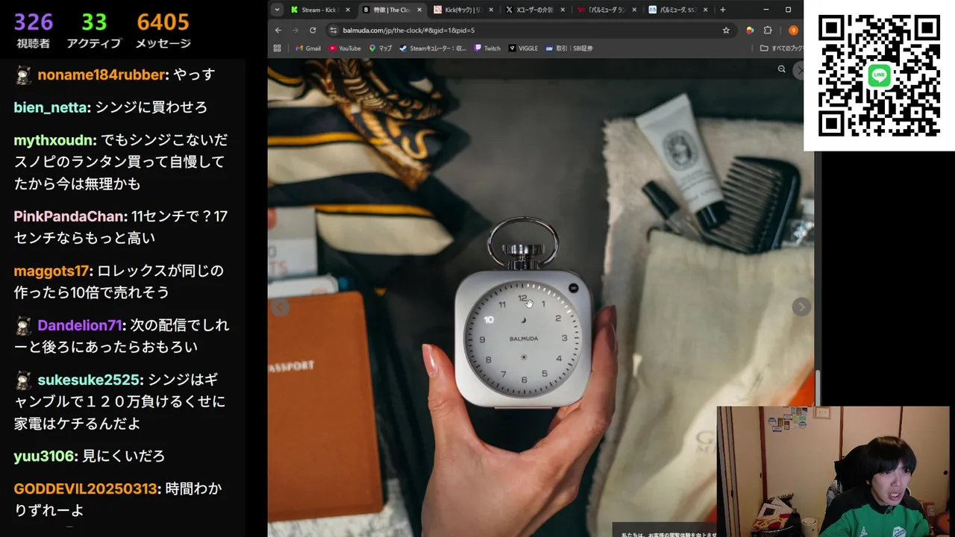Click the 6405 メッセージ counter
Screen dimensions: 955x537
coord(163,31)
